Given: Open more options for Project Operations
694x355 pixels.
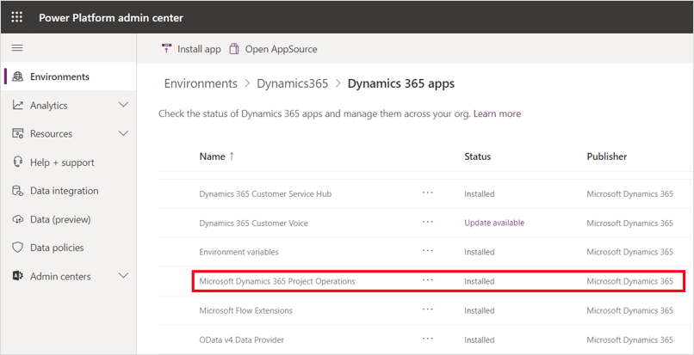Looking at the screenshot, I should click(428, 280).
